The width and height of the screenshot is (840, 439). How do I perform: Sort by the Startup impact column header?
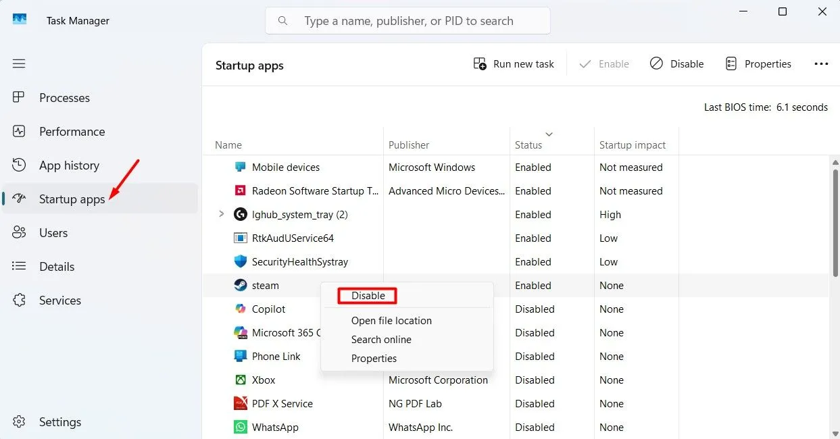pyautogui.click(x=633, y=145)
